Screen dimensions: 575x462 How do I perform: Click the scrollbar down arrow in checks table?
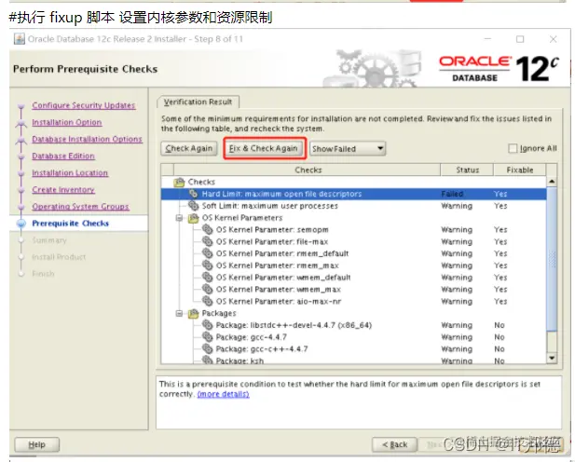[552, 358]
